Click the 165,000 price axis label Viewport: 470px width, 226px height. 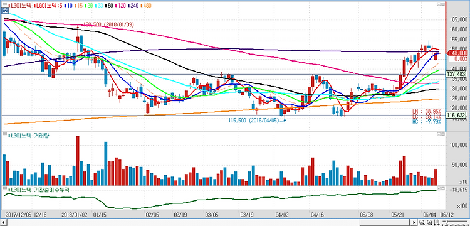(458, 20)
